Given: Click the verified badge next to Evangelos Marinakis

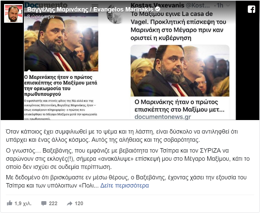Looking at the screenshot, I should click(x=157, y=9).
